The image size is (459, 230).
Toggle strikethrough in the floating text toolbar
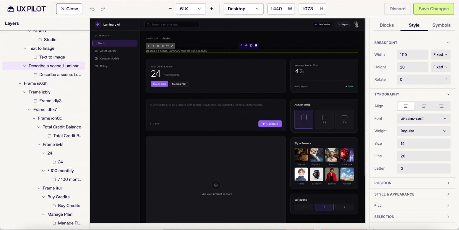tap(163, 46)
